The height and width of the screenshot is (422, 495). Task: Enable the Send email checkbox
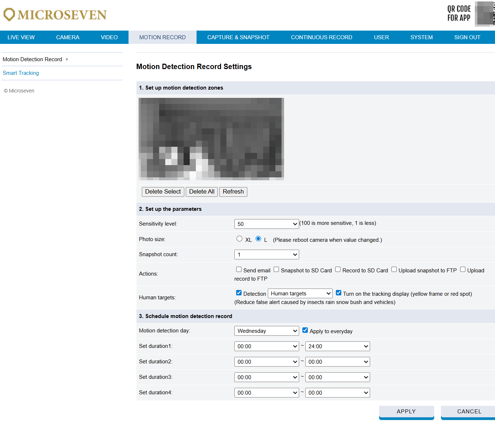239,269
